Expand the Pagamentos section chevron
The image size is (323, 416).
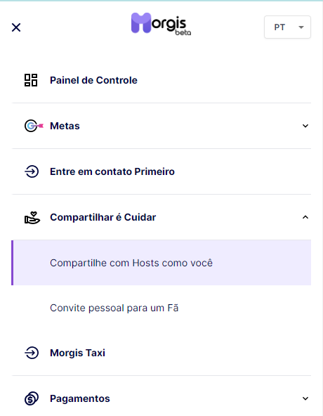pos(305,398)
